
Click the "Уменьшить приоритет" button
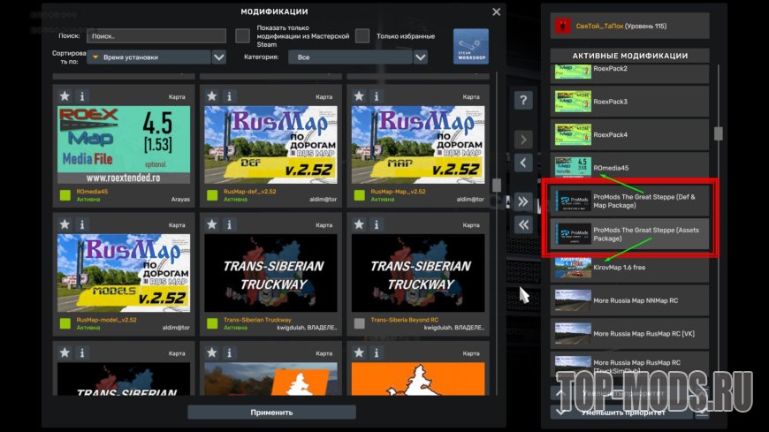click(x=629, y=412)
